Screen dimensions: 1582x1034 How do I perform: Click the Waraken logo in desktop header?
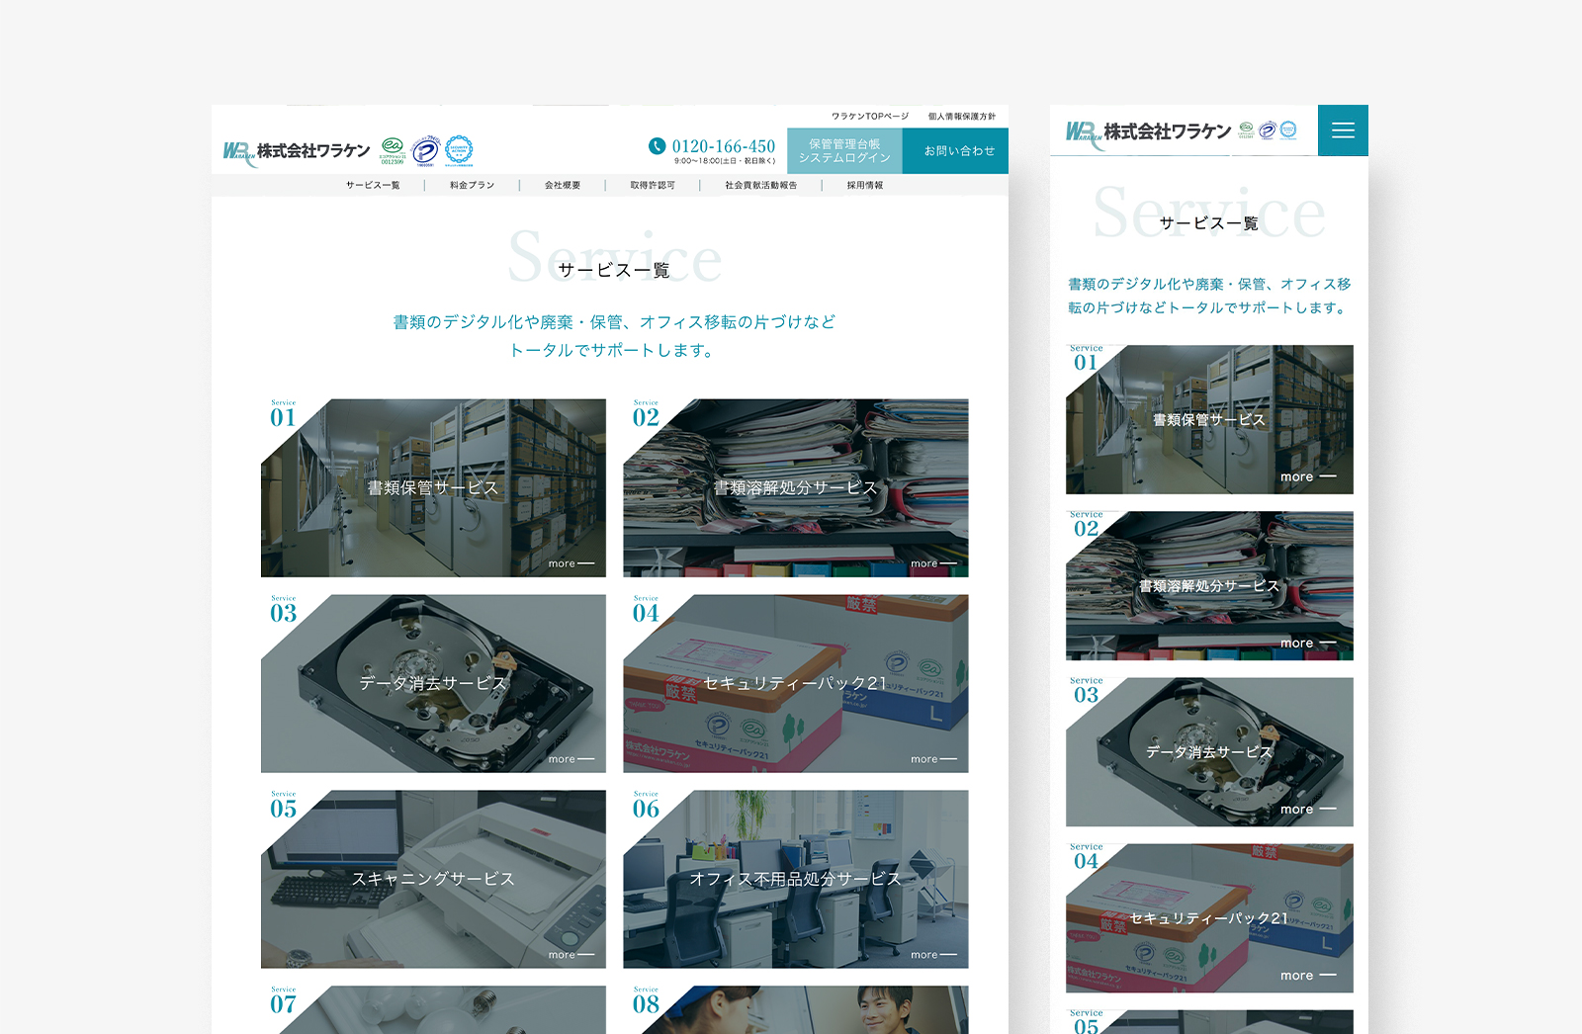click(297, 151)
